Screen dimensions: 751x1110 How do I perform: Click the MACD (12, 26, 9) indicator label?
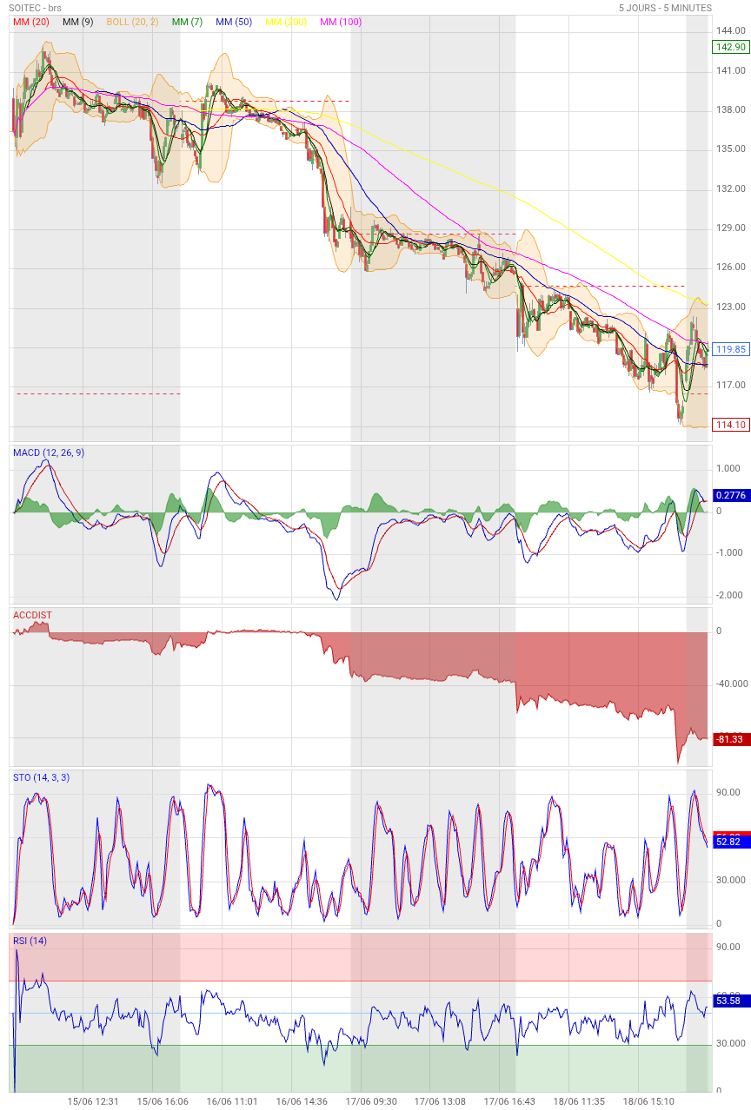pyautogui.click(x=49, y=453)
